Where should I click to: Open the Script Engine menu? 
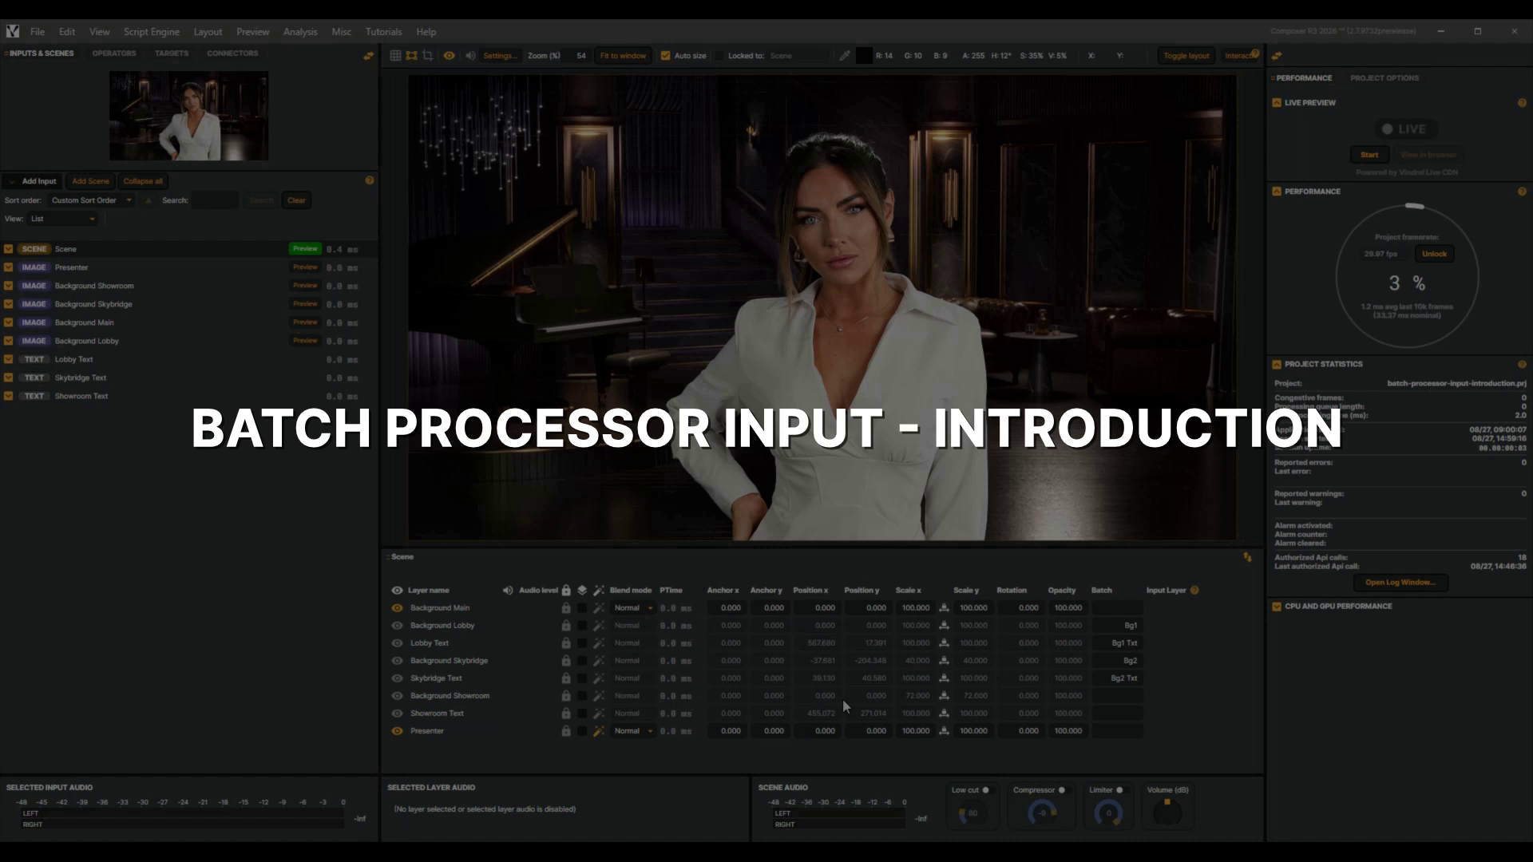pos(151,32)
